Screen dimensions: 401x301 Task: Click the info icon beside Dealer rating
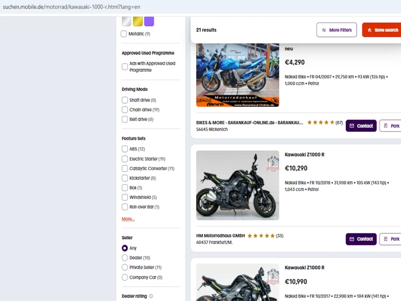point(151,296)
